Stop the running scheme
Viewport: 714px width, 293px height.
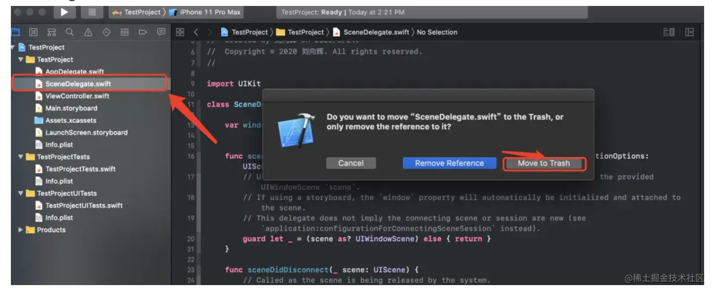point(92,12)
